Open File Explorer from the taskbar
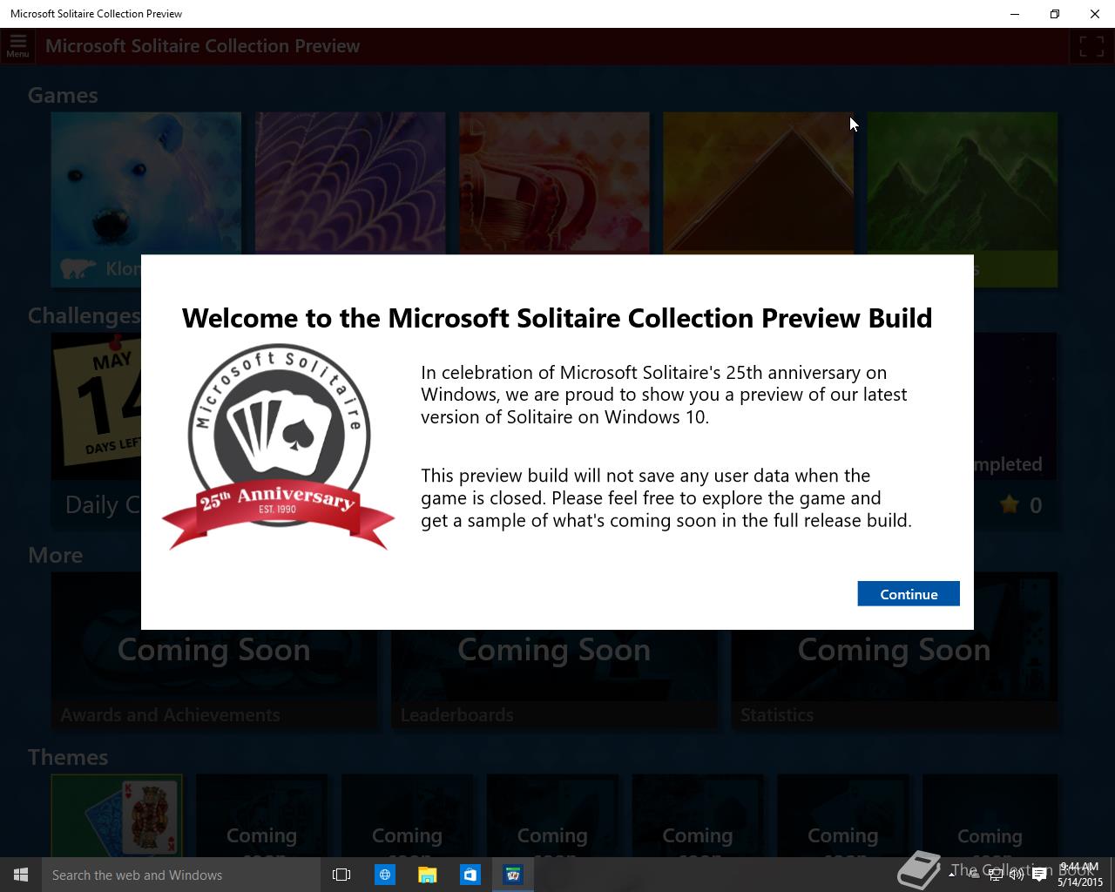 click(x=427, y=875)
